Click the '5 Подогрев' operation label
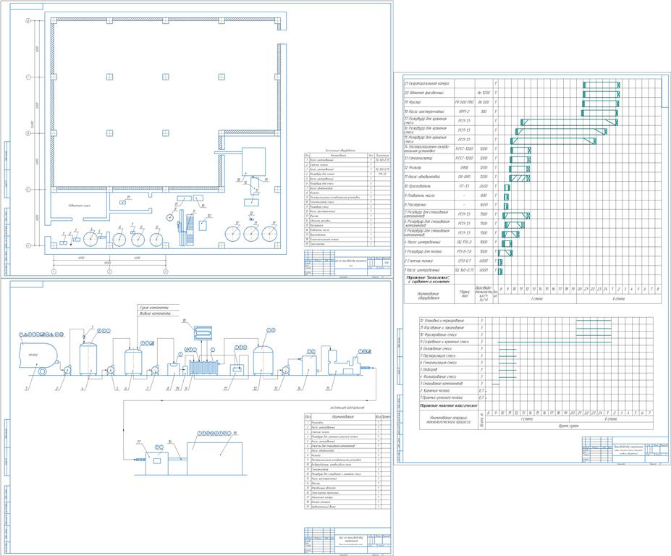 tap(429, 369)
